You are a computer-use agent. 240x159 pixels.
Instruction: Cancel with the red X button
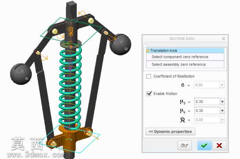(219, 145)
